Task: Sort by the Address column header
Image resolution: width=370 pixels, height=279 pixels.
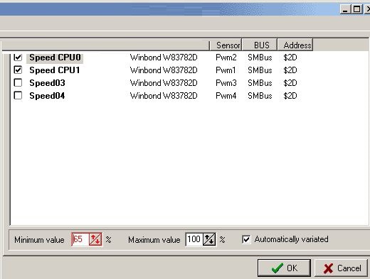Action: (295, 45)
